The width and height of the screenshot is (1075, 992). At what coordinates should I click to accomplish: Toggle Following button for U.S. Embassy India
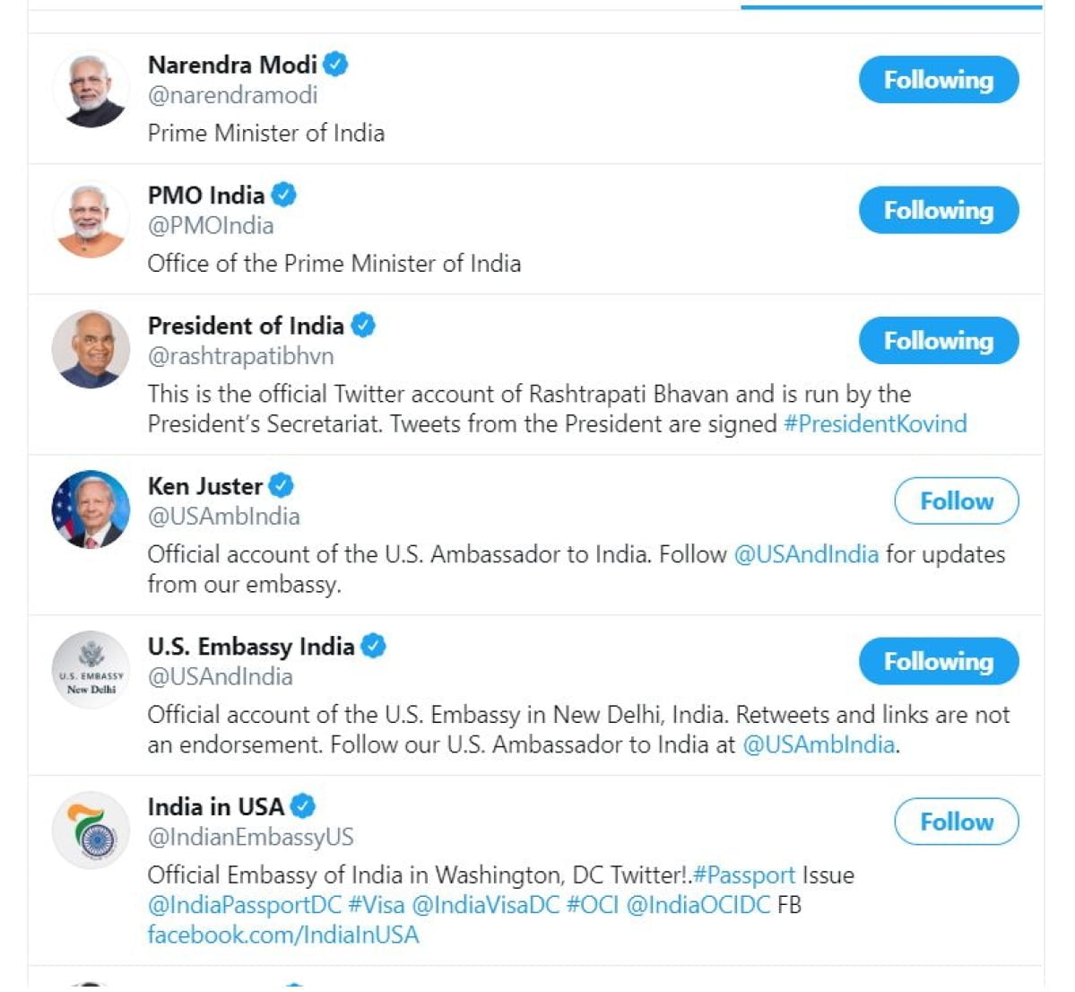tap(938, 661)
